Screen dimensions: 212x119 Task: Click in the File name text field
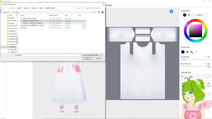51,55
